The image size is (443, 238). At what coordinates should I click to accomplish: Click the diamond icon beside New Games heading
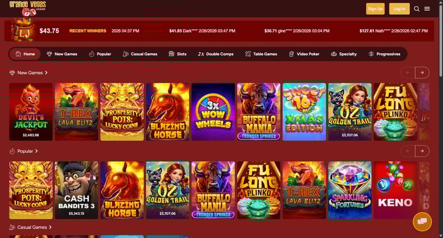(x=12, y=73)
